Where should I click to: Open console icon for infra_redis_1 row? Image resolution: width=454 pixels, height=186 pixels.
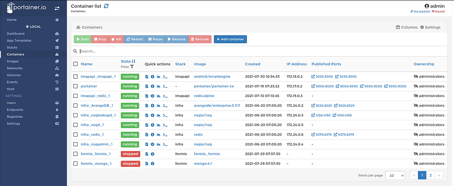point(165,135)
